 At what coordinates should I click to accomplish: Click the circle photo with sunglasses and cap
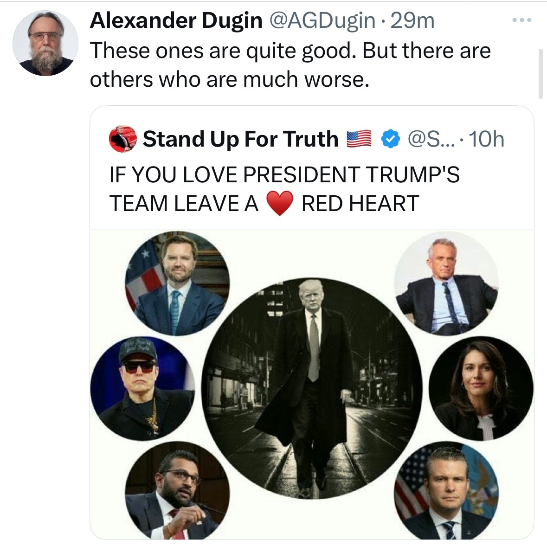(142, 389)
